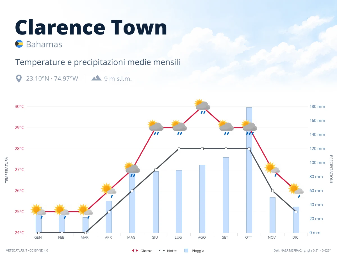Click the elevation text '9 m s.l.m.'
This screenshot has height=258, width=337.
pos(118,79)
